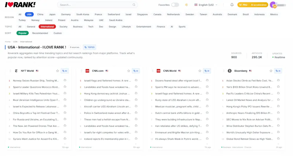Select the Germany region filter

66,14
